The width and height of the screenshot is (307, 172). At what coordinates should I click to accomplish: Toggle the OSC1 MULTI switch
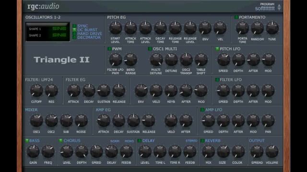click(150, 49)
